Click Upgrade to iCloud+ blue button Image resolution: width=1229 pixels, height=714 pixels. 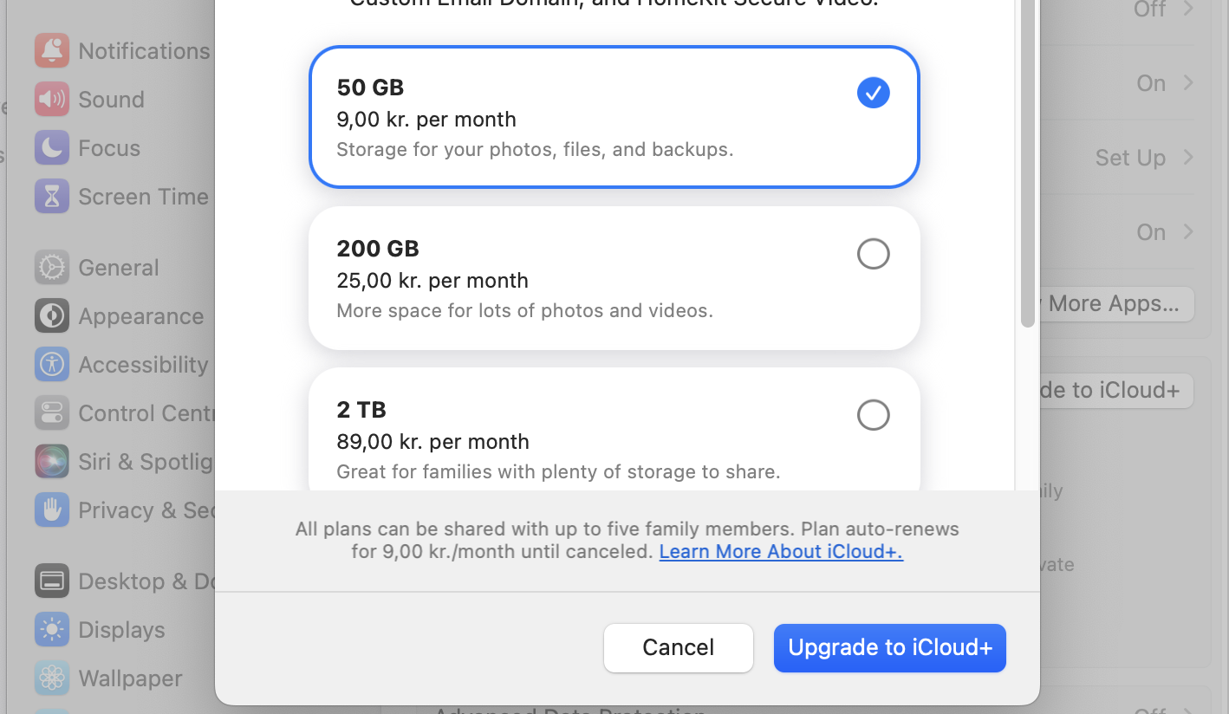890,648
